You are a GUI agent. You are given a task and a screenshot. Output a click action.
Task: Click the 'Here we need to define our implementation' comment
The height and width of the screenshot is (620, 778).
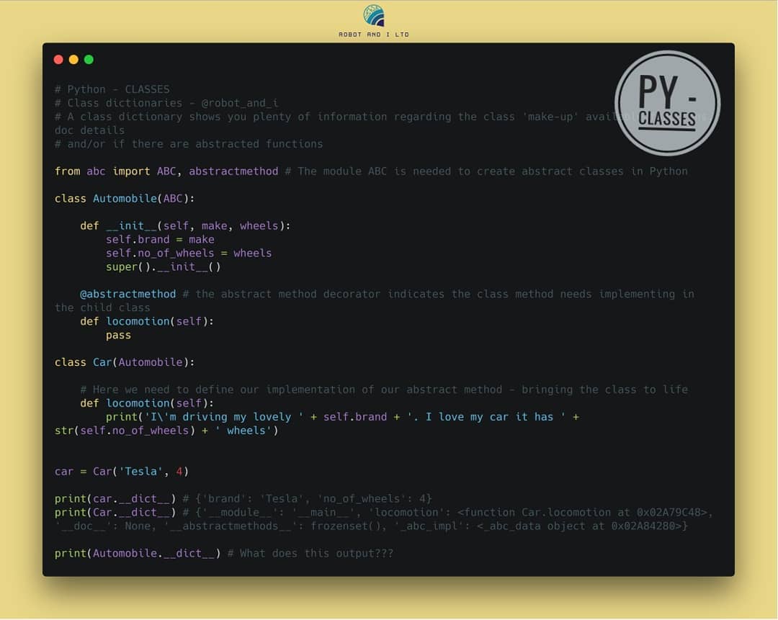(384, 390)
